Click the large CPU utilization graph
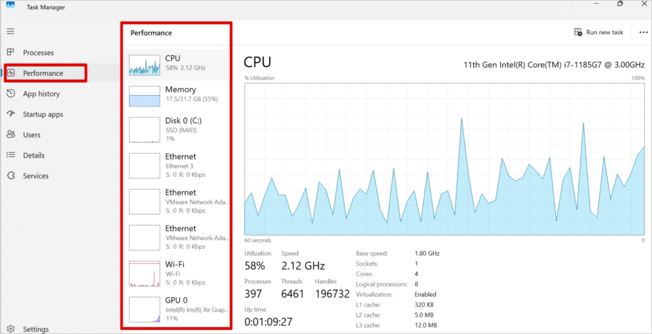The width and height of the screenshot is (652, 334). pyautogui.click(x=444, y=159)
